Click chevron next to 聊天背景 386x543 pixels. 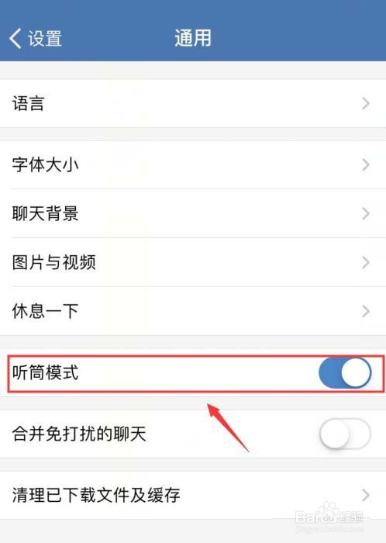(x=366, y=213)
